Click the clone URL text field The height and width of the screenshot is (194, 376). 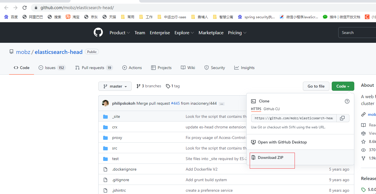pyautogui.click(x=294, y=118)
